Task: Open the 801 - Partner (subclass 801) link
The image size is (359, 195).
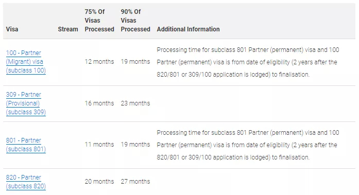Action: 26,145
